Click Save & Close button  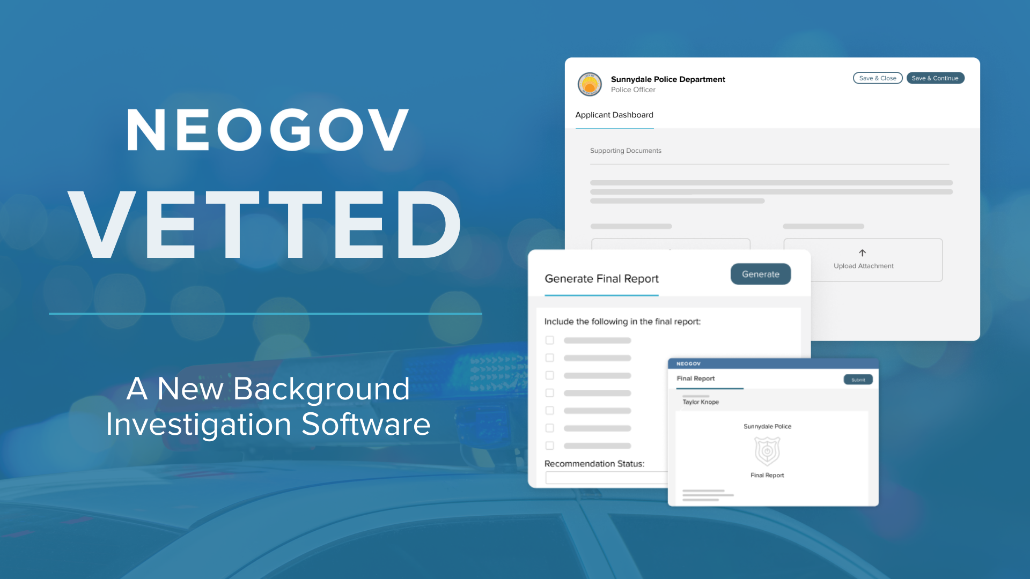click(x=877, y=77)
